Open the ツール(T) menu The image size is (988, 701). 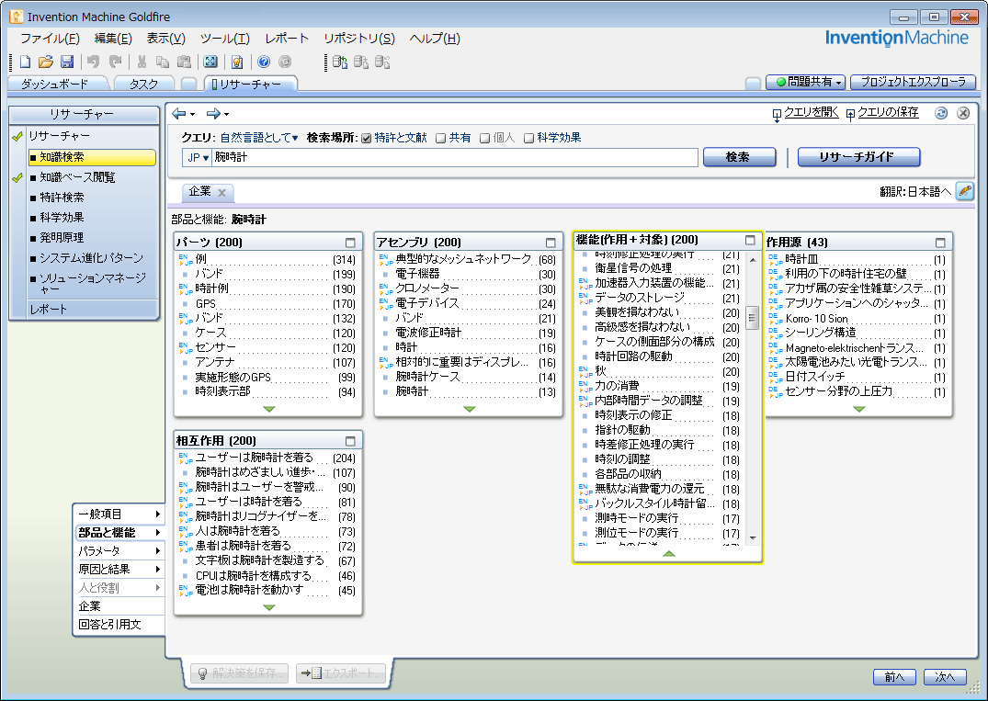coord(225,39)
